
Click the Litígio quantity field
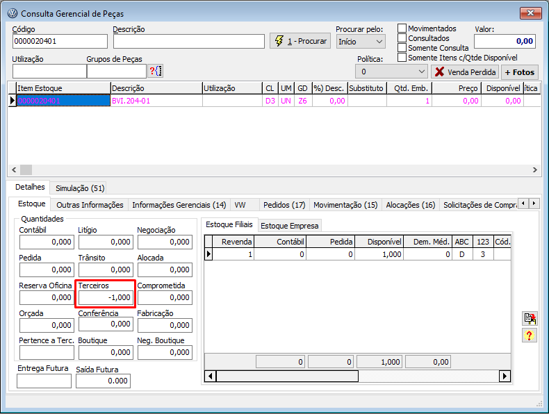pos(106,242)
